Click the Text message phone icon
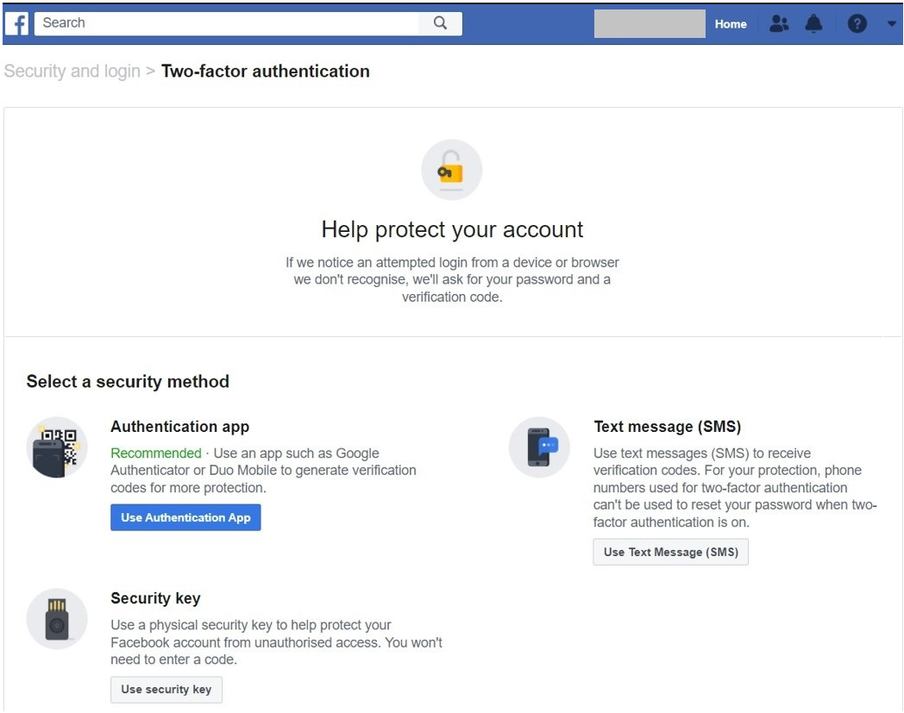The height and width of the screenshot is (713, 904). pos(539,447)
